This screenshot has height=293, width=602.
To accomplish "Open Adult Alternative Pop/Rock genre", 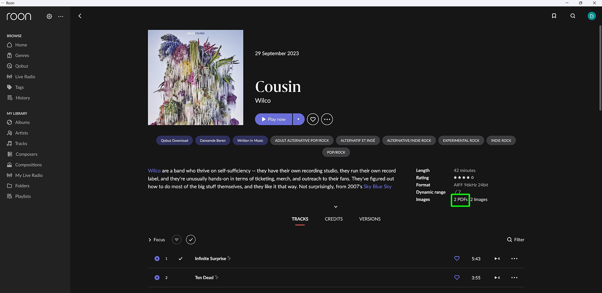I will click(x=302, y=140).
